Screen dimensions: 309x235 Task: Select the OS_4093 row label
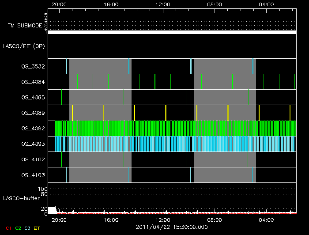pos(33,144)
